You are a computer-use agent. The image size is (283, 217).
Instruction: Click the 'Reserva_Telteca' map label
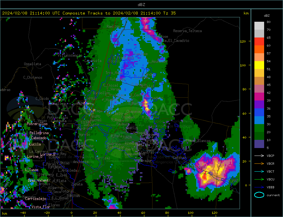click(x=187, y=31)
